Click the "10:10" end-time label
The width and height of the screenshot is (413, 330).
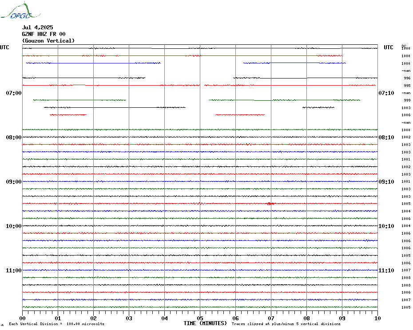click(x=386, y=226)
